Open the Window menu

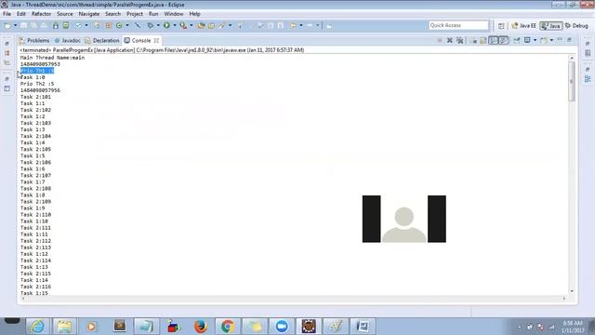click(174, 14)
